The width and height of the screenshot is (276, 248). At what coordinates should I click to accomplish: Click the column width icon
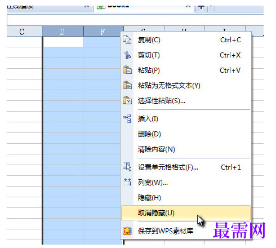click(x=127, y=182)
